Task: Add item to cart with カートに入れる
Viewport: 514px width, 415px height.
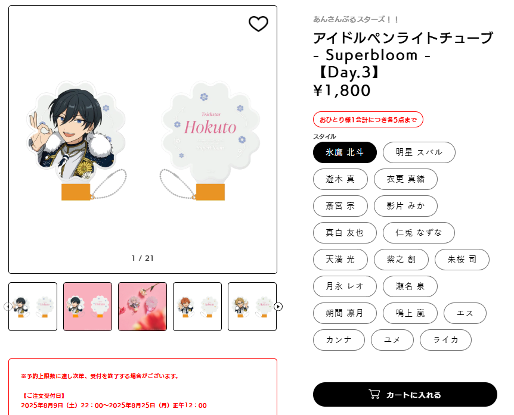Action: tap(405, 395)
